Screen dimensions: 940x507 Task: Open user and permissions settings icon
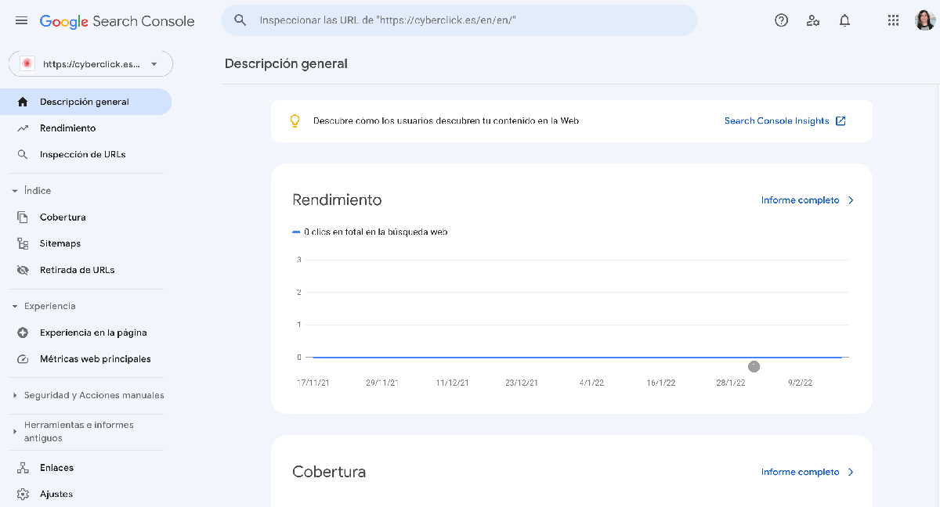[813, 21]
